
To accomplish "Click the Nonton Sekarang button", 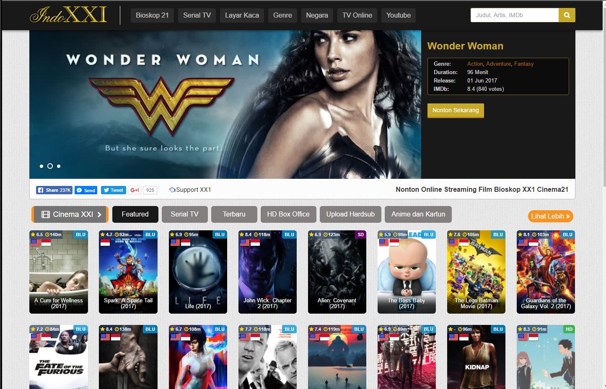I will coord(455,111).
